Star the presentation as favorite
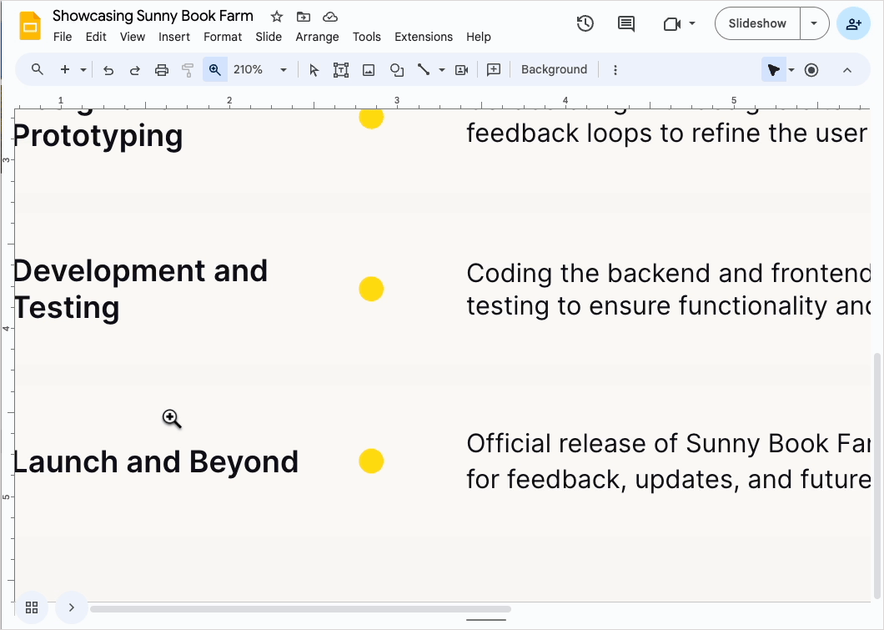Viewport: 884px width, 630px height. 277,17
